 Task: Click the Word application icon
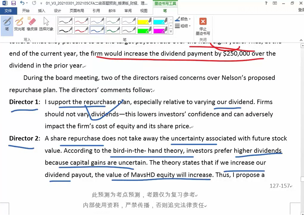click(4, 3)
